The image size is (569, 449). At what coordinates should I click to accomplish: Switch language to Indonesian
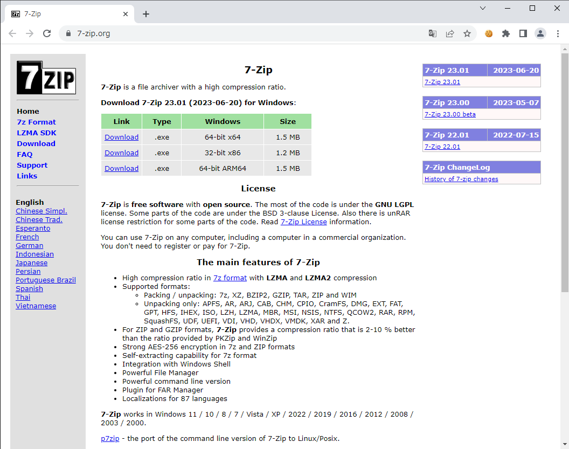34,254
